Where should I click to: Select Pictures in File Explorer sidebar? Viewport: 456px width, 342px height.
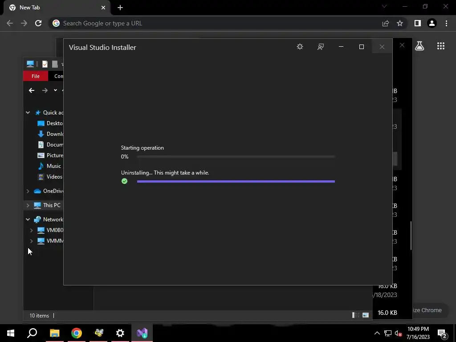[x=50, y=155]
